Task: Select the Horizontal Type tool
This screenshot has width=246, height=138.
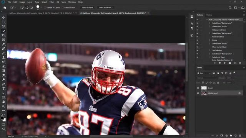Action: (3, 89)
